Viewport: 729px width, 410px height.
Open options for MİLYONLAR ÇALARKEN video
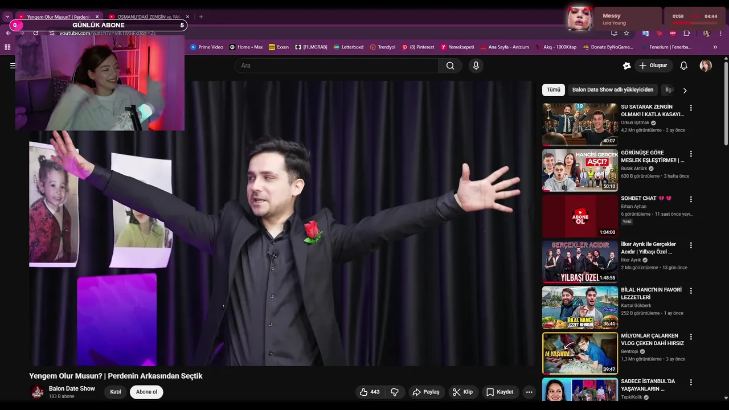pyautogui.click(x=691, y=337)
